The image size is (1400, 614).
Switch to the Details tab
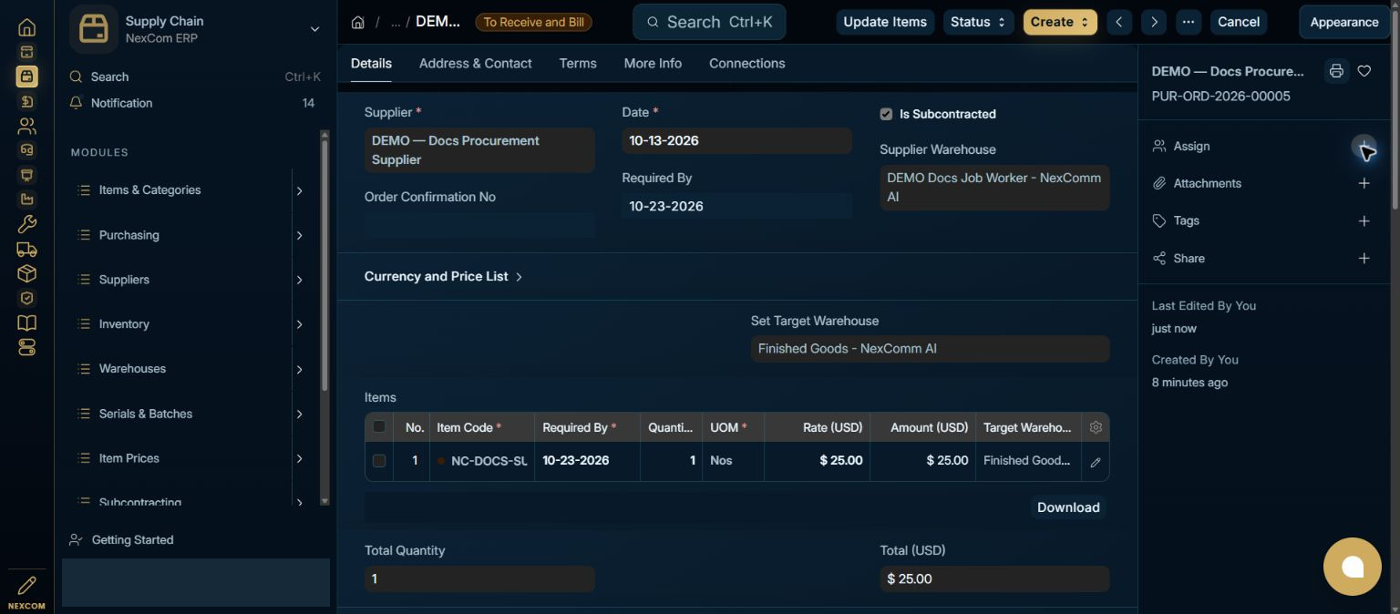coord(371,63)
